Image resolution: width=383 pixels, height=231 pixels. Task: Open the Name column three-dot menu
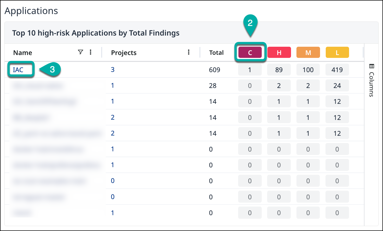90,52
